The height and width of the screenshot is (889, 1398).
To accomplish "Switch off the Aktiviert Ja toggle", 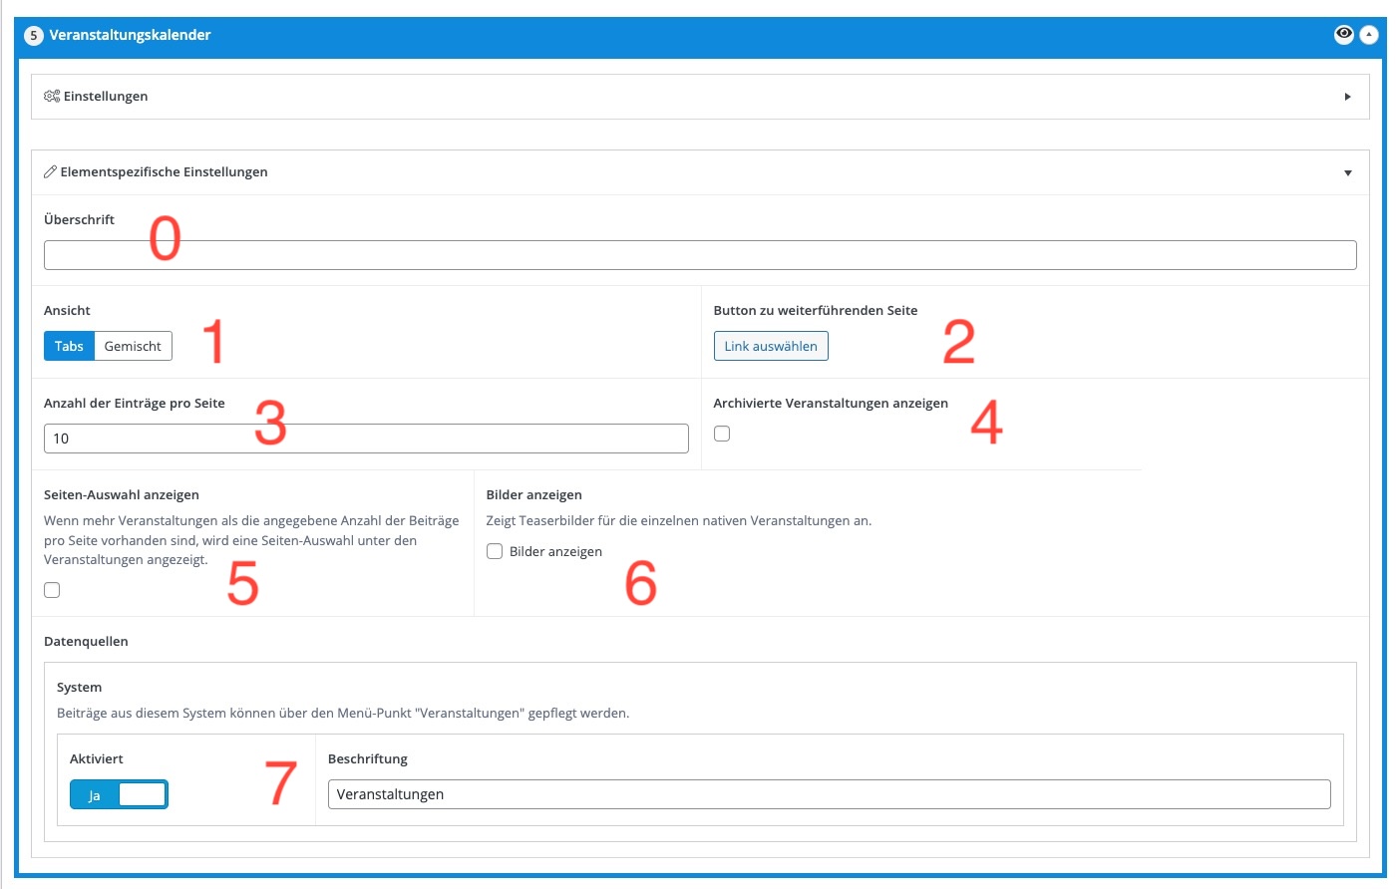I will [x=119, y=794].
